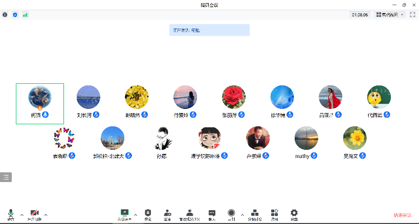This screenshot has height=224, width=419.
Task: Start recording the meeting
Action: (231, 214)
